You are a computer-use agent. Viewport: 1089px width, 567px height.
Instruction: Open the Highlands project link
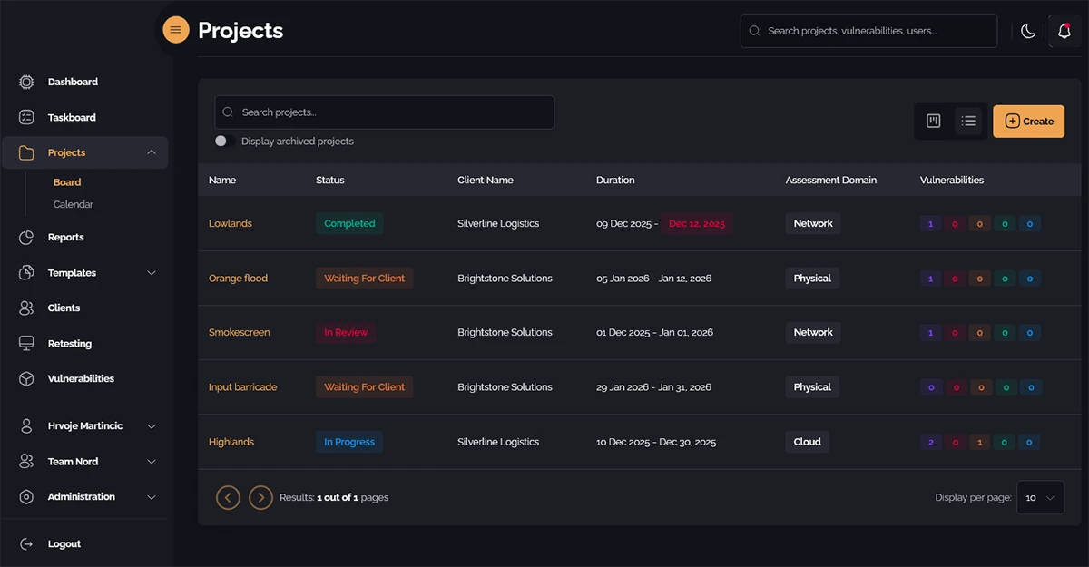(231, 442)
